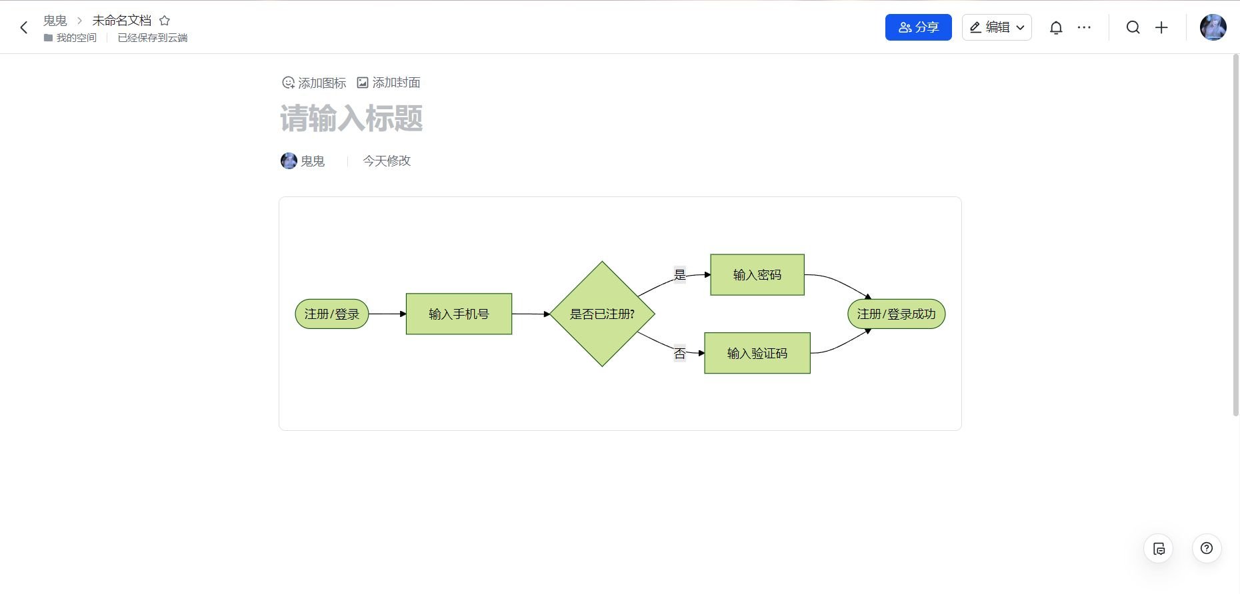Click 添加封面 to add a cover
Image resolution: width=1240 pixels, height=594 pixels.
tap(389, 83)
